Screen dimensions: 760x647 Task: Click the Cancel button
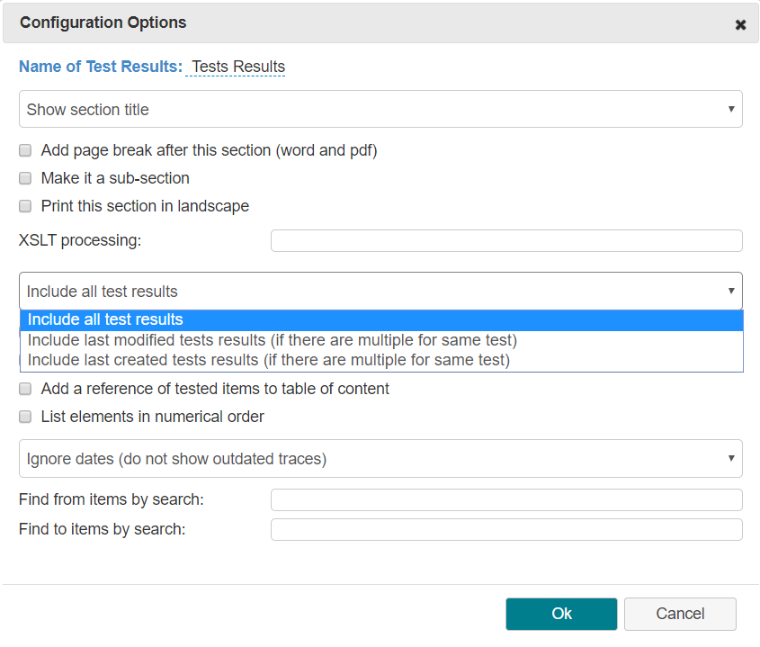click(x=680, y=614)
